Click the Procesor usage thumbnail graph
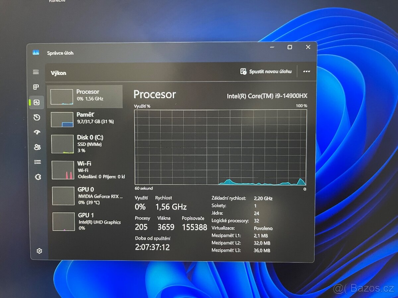Screen dimensions: 398x298 [62, 96]
